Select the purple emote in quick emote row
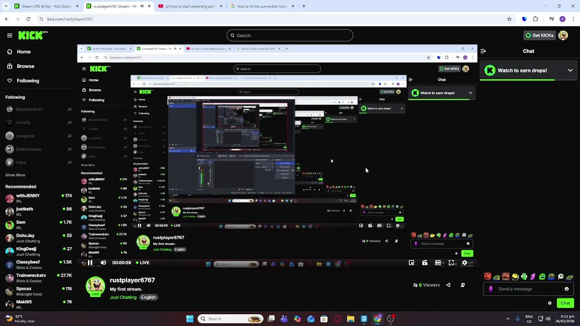 point(533,277)
